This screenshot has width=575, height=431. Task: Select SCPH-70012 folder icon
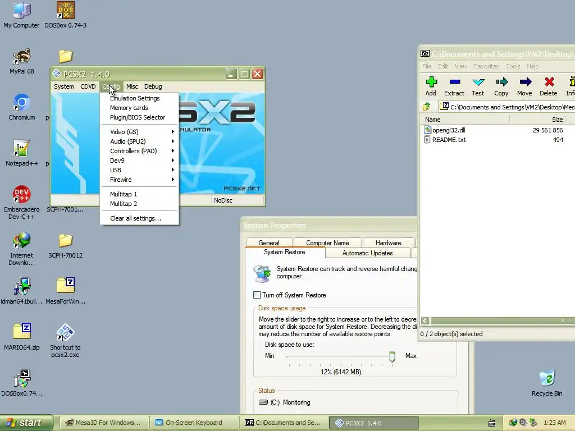pos(66,240)
